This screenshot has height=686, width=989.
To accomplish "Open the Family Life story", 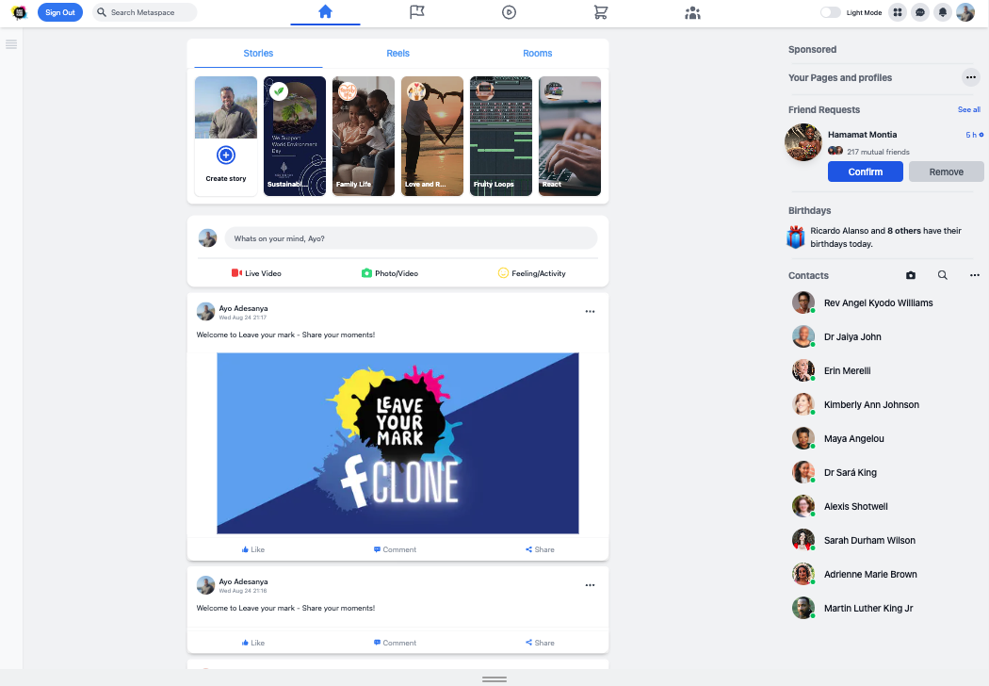I will [x=364, y=136].
